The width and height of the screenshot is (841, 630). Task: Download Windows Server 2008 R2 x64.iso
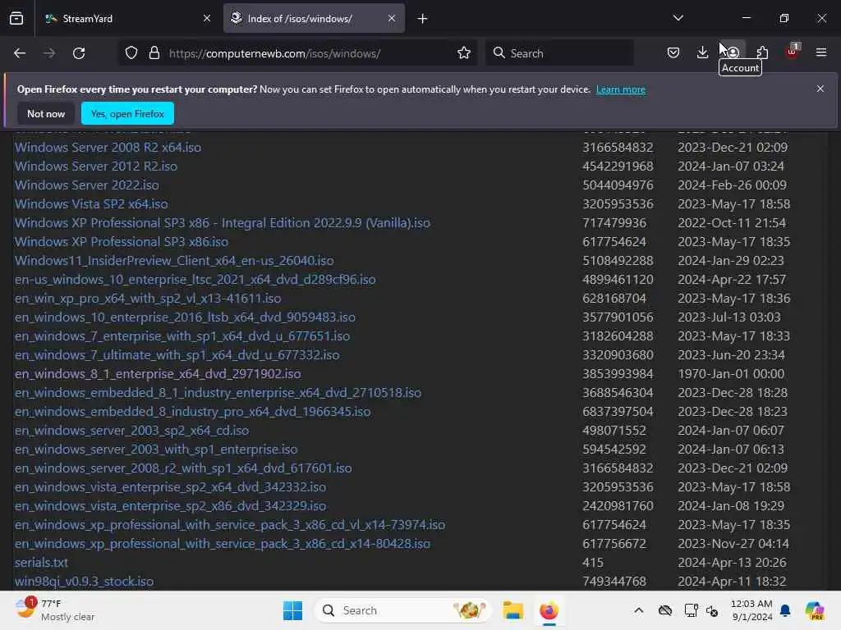pos(108,148)
